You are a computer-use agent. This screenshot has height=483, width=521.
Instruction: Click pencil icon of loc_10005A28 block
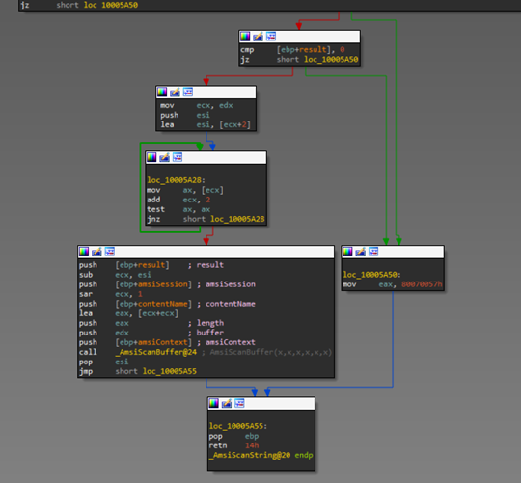[x=164, y=157]
